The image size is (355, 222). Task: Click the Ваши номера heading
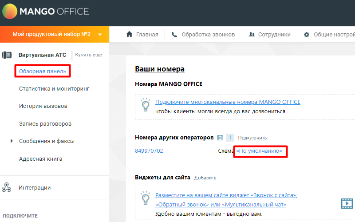pyautogui.click(x=160, y=69)
